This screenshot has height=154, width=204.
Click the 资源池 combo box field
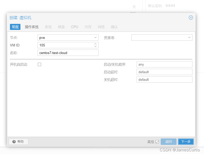point(162,38)
